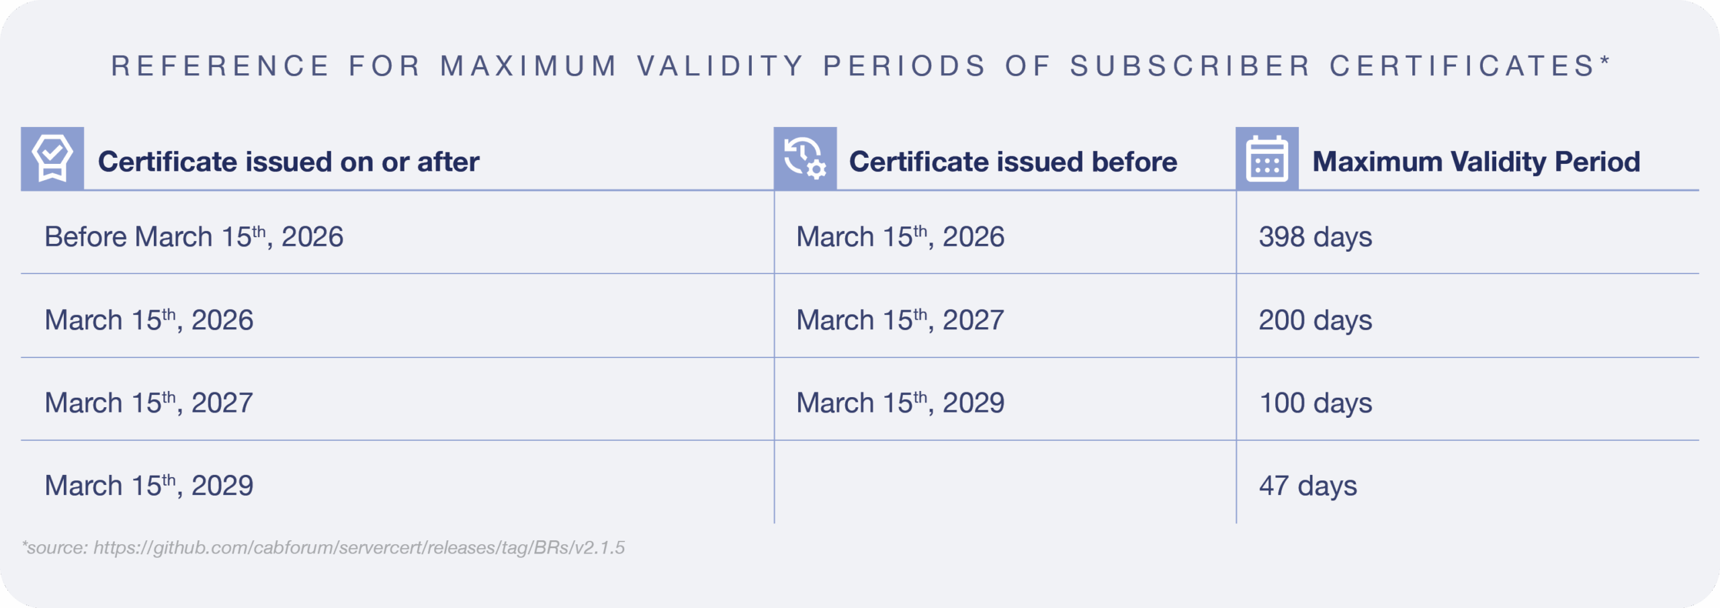Click the '398 days' cell
Image resolution: width=1720 pixels, height=608 pixels.
click(x=1316, y=237)
